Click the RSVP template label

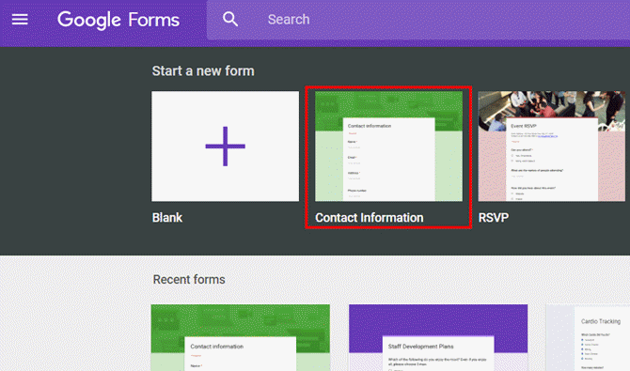[x=494, y=218]
